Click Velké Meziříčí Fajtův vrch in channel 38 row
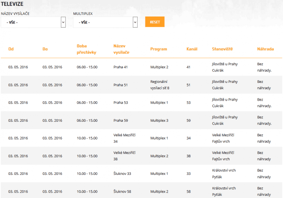Image resolution: width=283 pixels, height=198 pixels. [223, 156]
